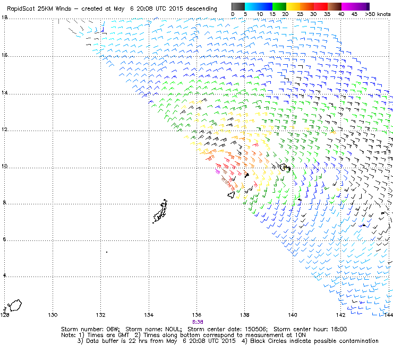Click 'Storm center hour: 18:00' text

pyautogui.click(x=310, y=329)
